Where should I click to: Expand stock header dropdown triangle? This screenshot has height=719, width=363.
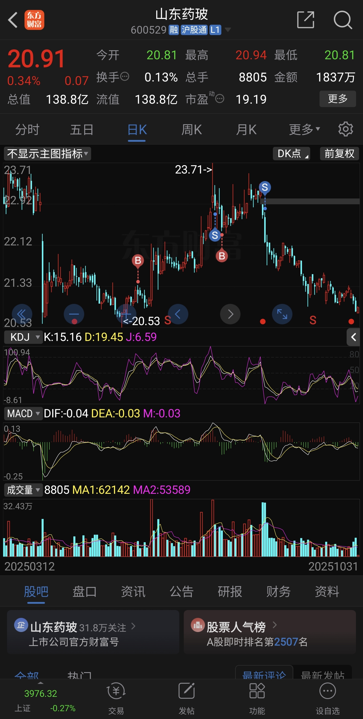228,30
